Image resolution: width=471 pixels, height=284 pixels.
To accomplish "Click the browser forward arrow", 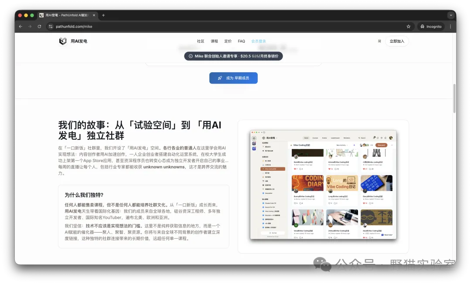I will [30, 27].
